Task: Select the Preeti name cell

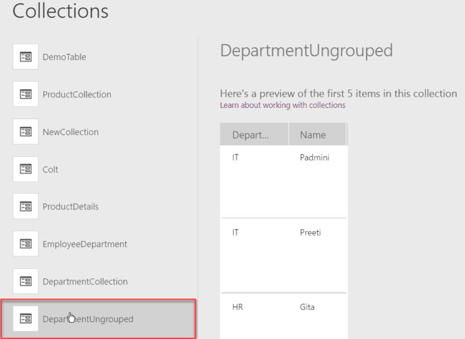Action: pyautogui.click(x=310, y=232)
